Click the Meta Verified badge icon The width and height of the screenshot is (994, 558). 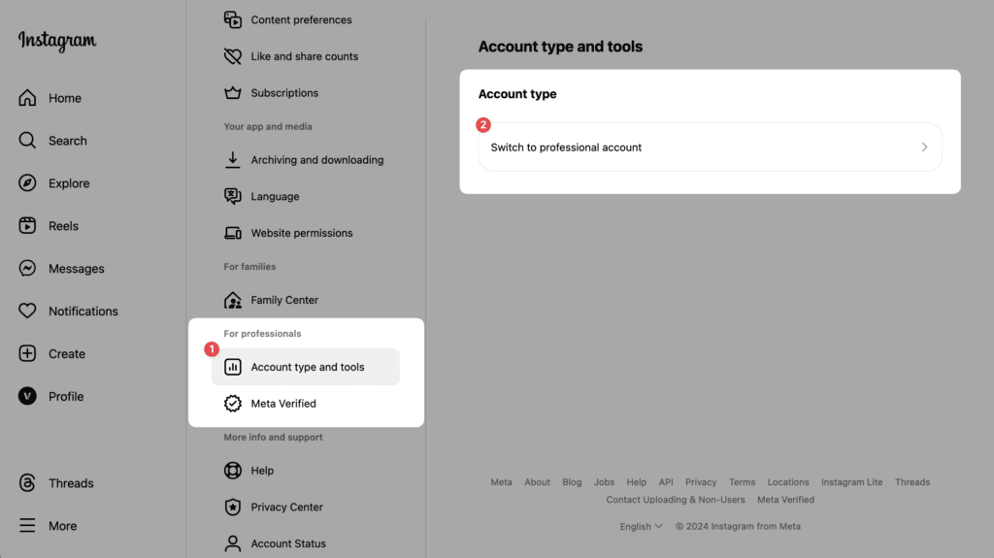[233, 404]
